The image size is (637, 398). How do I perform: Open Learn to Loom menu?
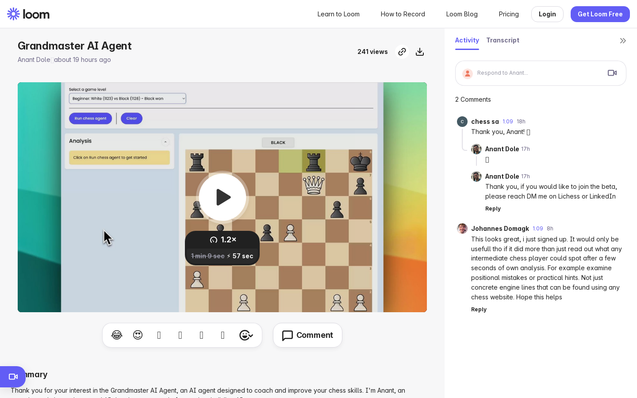(x=338, y=14)
